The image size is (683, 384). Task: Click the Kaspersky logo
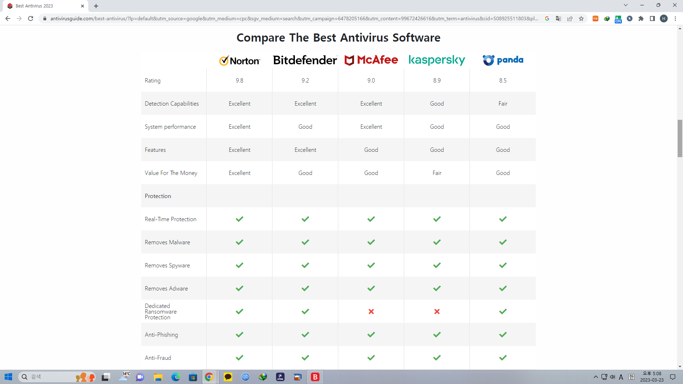pos(437,60)
